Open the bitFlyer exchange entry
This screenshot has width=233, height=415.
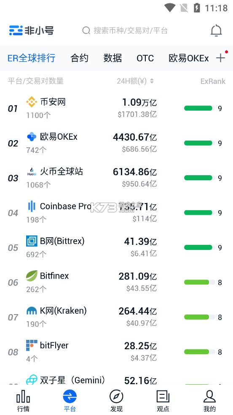pyautogui.click(x=116, y=352)
